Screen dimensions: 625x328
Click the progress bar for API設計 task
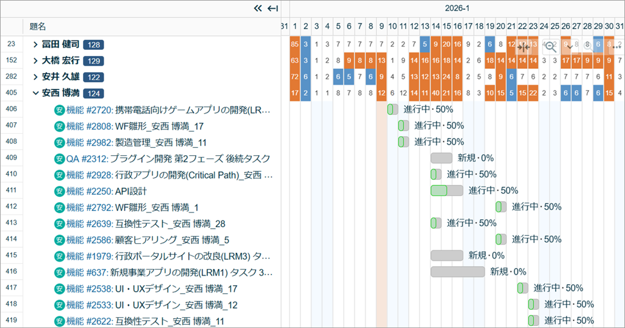tap(446, 191)
